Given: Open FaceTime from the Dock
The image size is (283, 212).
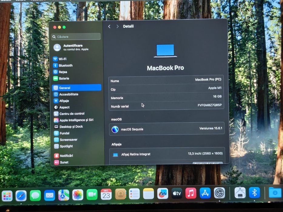Looking at the screenshot, I should pos(92,194).
